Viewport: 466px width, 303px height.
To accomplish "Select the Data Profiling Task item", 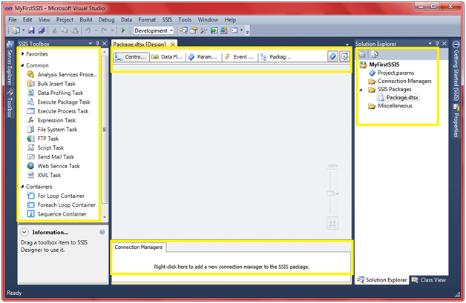I will pos(55,93).
